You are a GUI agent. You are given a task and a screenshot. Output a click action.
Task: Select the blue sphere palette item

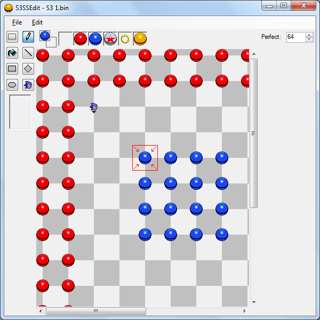coord(95,39)
